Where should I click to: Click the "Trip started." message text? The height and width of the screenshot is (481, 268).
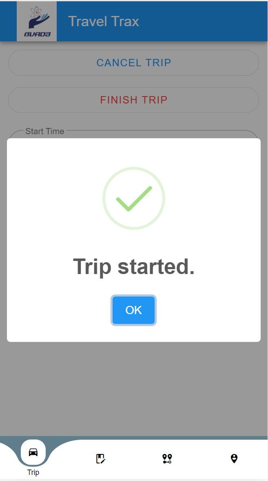[x=133, y=267]
